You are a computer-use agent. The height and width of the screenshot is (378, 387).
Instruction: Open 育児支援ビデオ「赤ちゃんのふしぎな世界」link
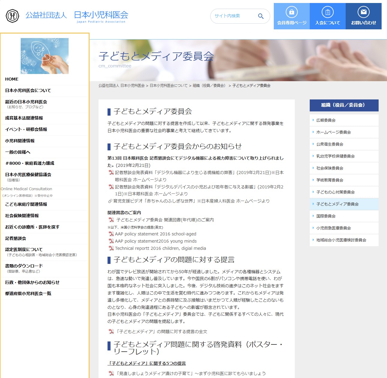[x=191, y=201]
